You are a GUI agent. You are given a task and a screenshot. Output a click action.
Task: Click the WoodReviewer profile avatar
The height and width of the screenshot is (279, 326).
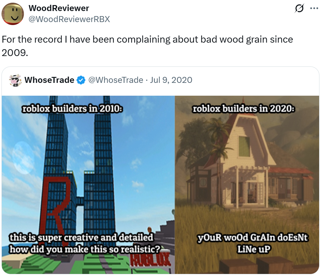[x=13, y=14]
